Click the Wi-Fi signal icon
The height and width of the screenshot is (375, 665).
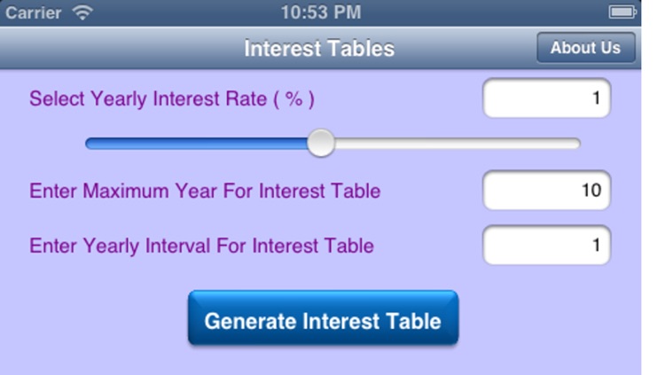coord(82,12)
